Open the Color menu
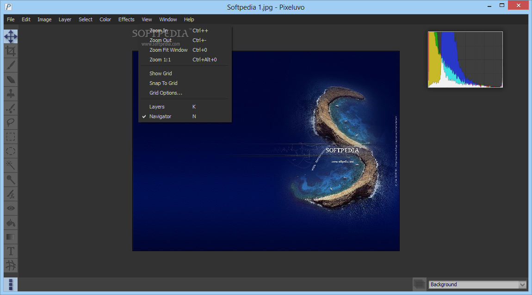The image size is (532, 295). [x=105, y=19]
